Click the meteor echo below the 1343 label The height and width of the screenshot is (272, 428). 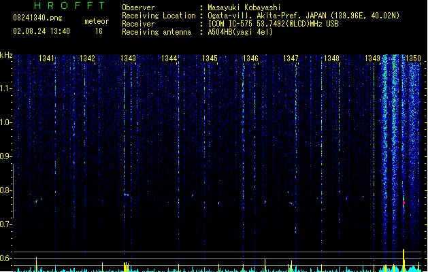127,194
